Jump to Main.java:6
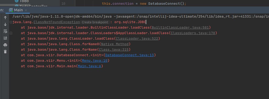Image resolution: width=269 pixels, height=99 pixels. (89, 66)
